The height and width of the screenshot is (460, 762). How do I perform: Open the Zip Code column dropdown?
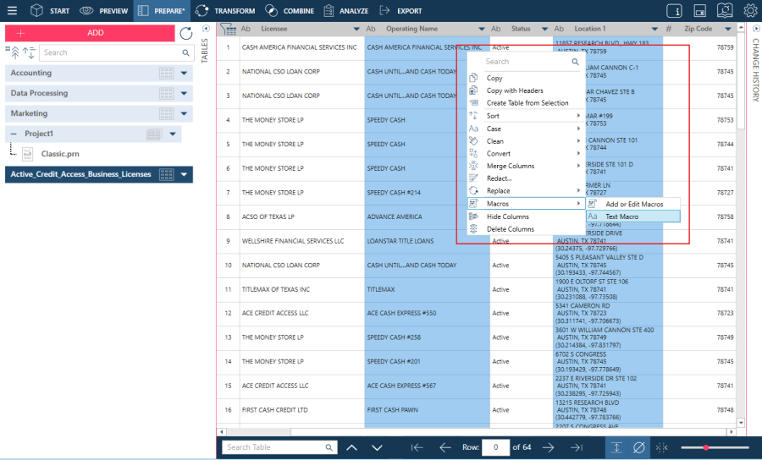pos(728,29)
